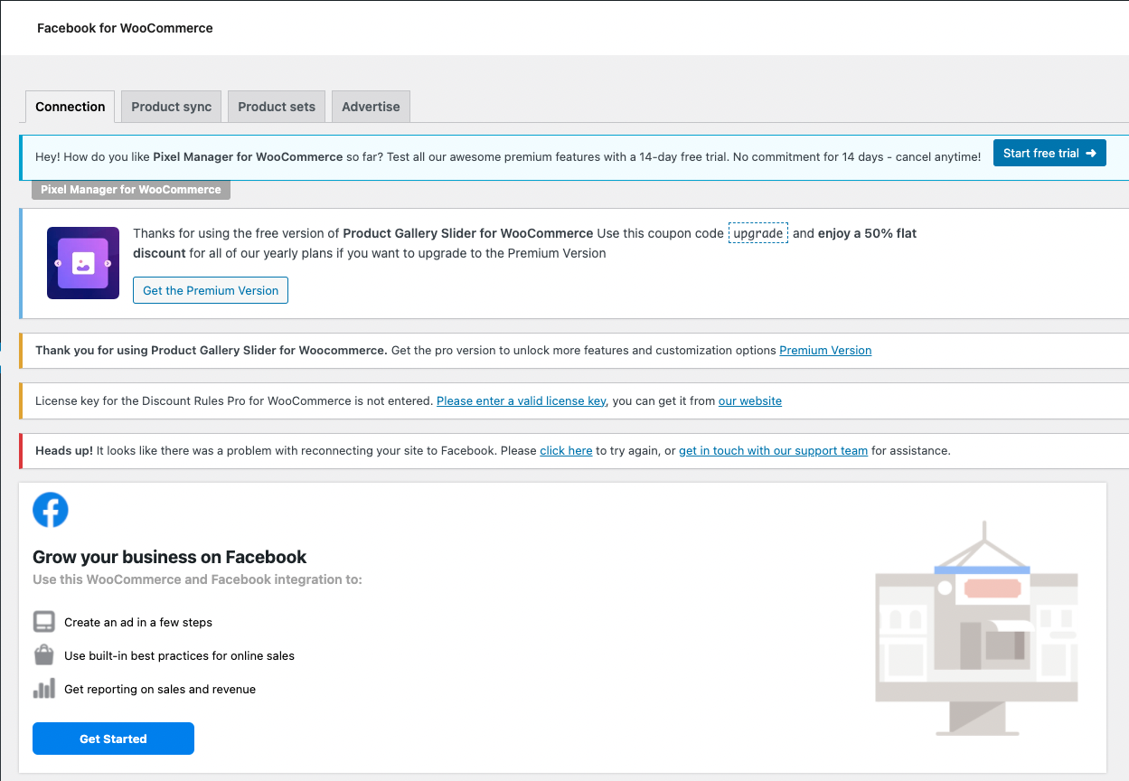Switch to the Product sets tab
1129x781 pixels.
tap(277, 107)
